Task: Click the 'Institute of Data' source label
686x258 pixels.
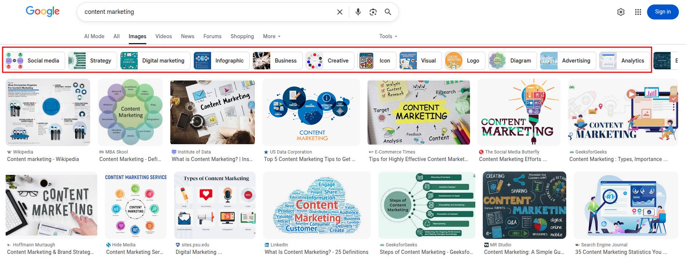Action: (x=194, y=152)
